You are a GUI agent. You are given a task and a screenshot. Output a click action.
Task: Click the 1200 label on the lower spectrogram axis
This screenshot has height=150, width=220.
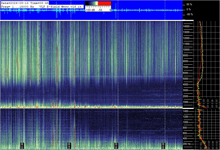click(186, 117)
